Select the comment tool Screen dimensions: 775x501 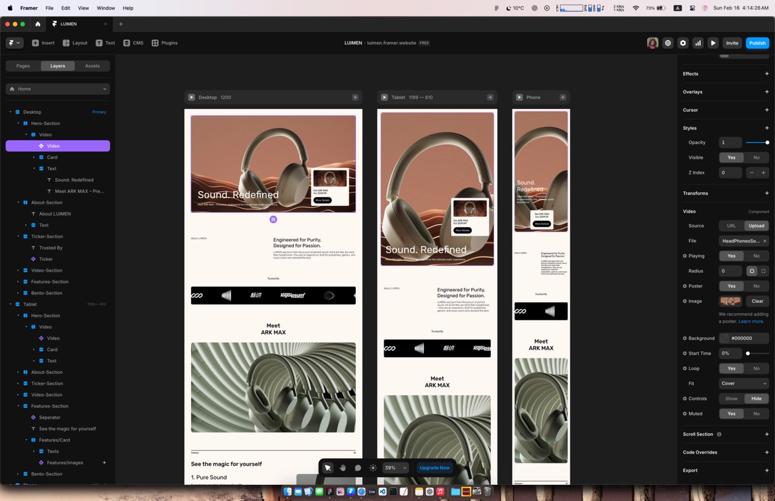point(358,467)
